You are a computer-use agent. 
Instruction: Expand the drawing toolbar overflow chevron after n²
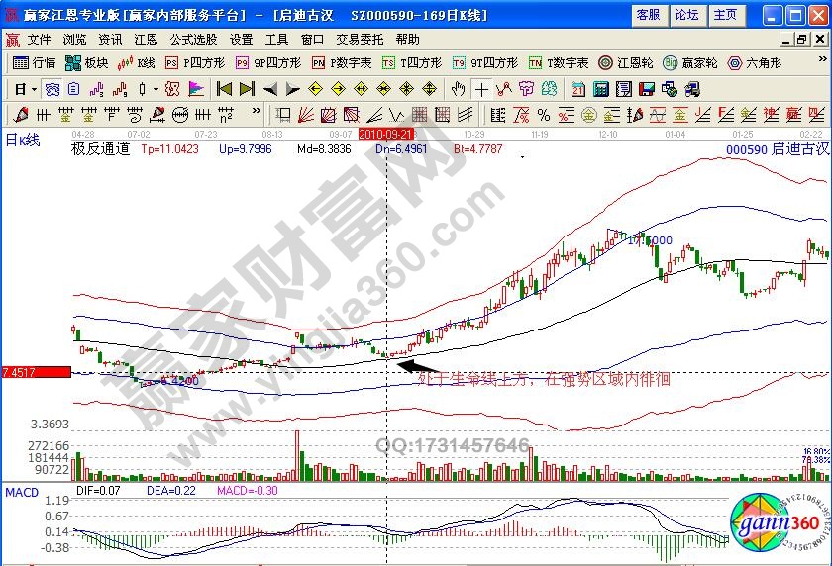pos(257,110)
